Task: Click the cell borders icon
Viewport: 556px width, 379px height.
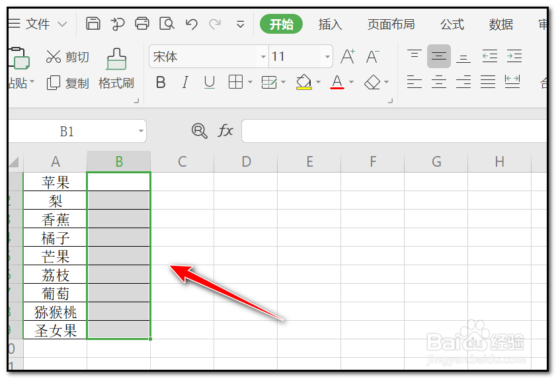Action: click(235, 82)
